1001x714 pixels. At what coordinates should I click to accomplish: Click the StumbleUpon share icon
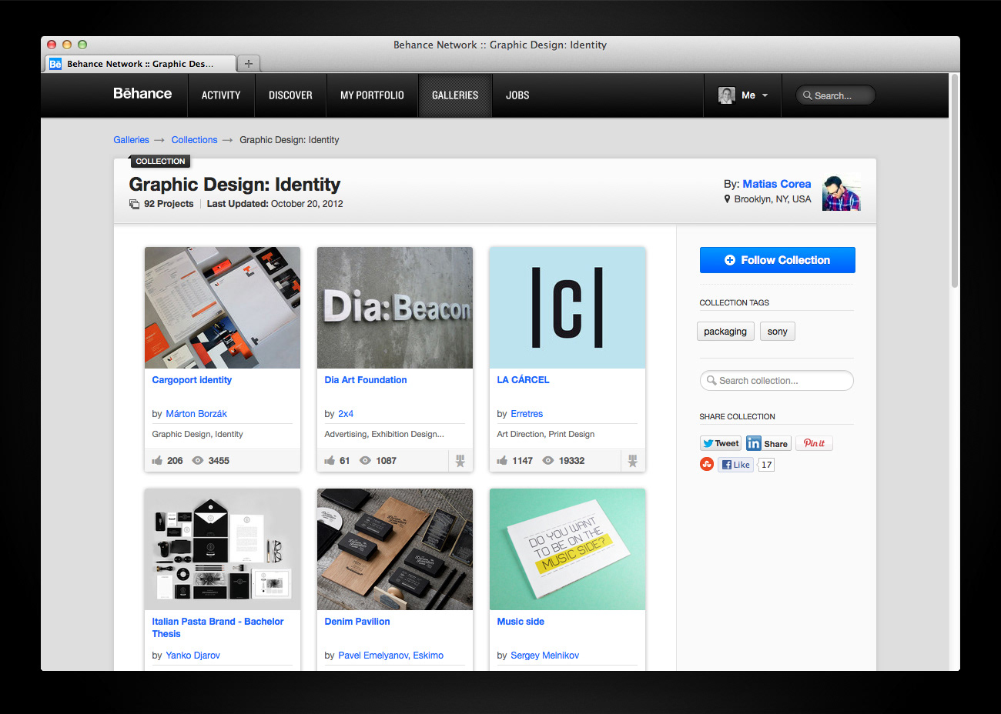706,464
